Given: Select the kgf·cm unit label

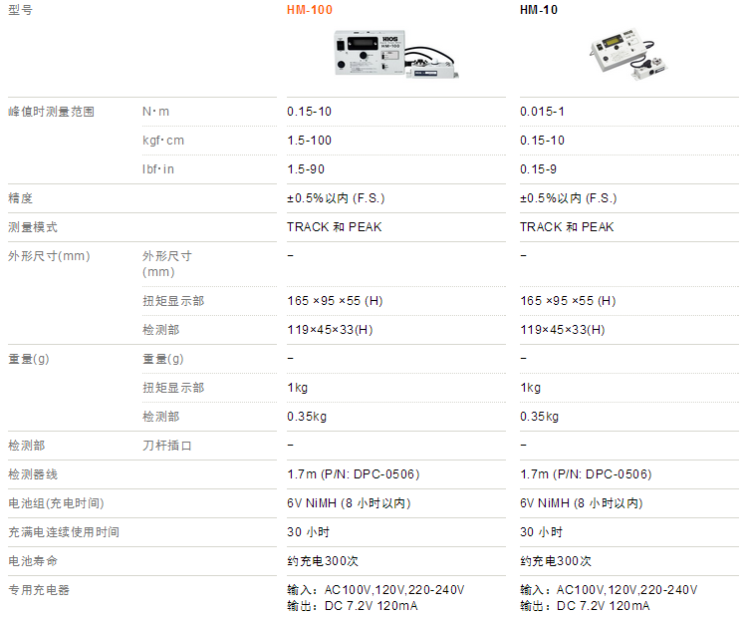Looking at the screenshot, I should click(x=163, y=141).
